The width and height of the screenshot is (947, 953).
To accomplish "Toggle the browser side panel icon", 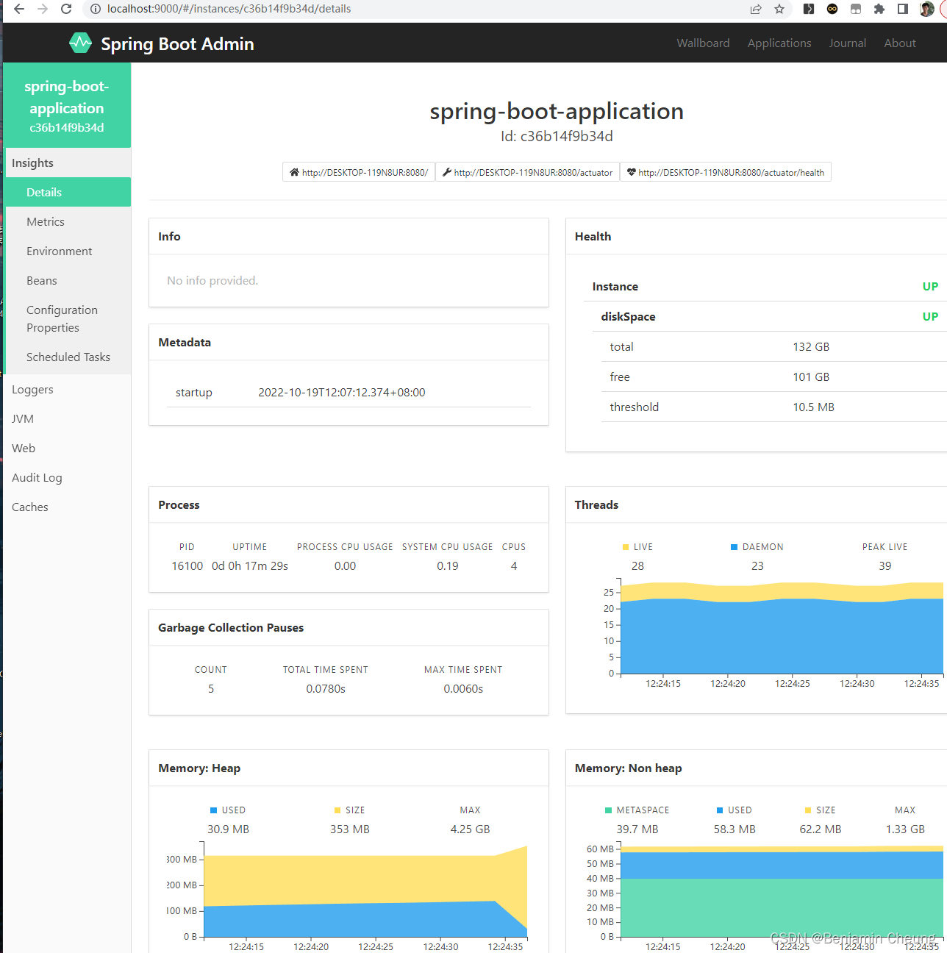I will coord(903,9).
